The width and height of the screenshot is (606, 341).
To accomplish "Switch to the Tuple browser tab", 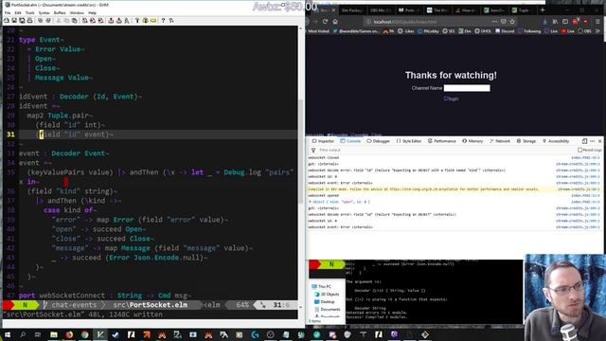I will [523, 10].
